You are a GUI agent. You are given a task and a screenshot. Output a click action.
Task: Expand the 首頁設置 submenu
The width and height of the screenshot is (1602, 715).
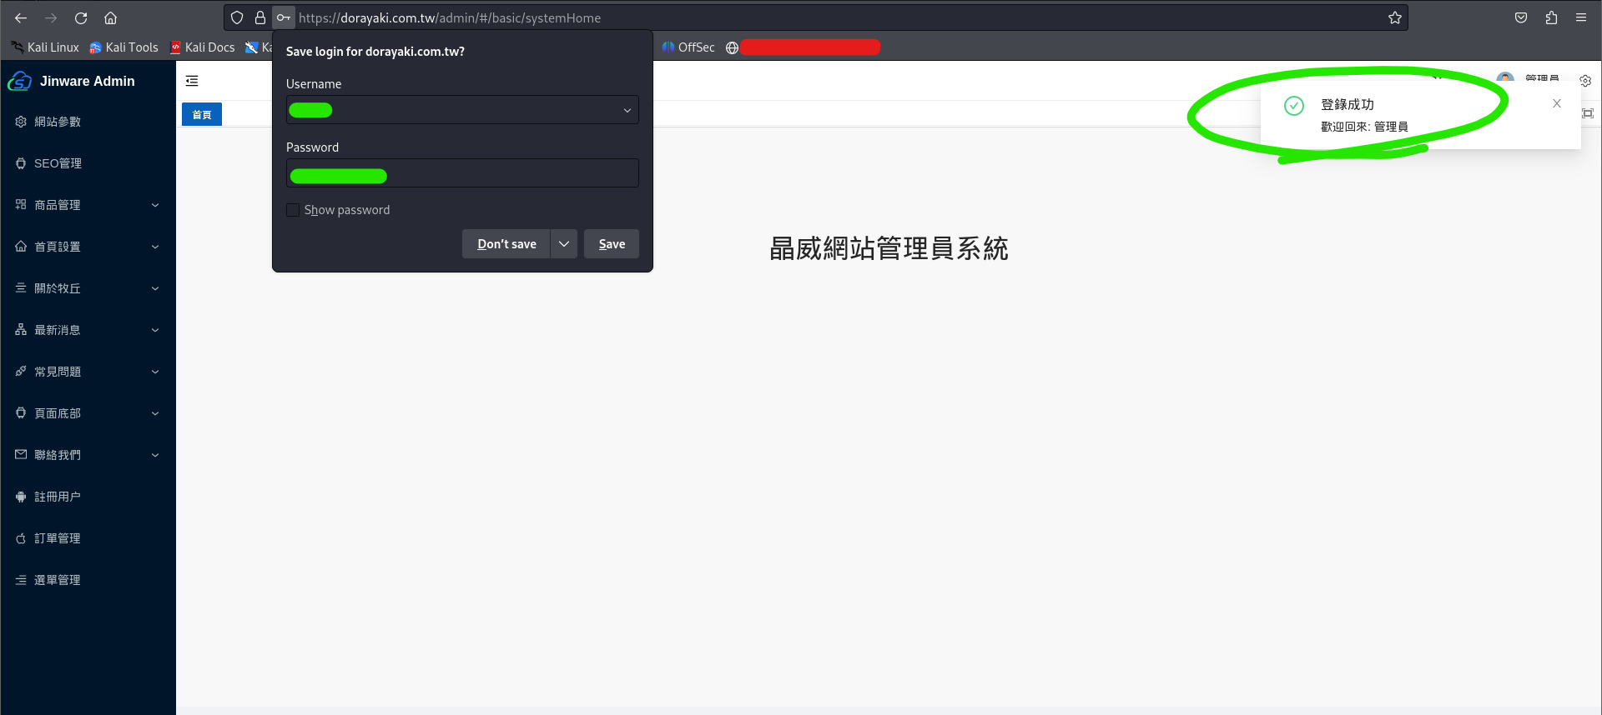[x=88, y=247]
